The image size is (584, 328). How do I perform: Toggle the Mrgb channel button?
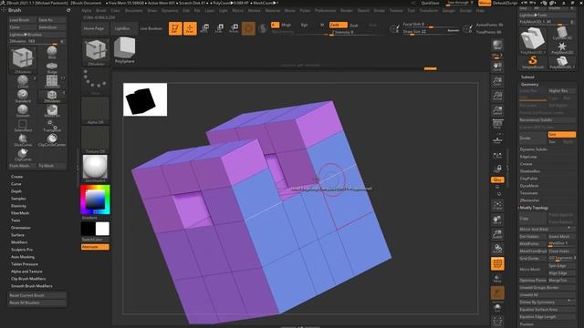click(286, 25)
